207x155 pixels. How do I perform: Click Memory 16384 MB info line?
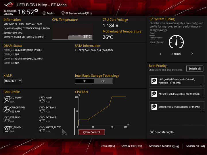click(24, 37)
